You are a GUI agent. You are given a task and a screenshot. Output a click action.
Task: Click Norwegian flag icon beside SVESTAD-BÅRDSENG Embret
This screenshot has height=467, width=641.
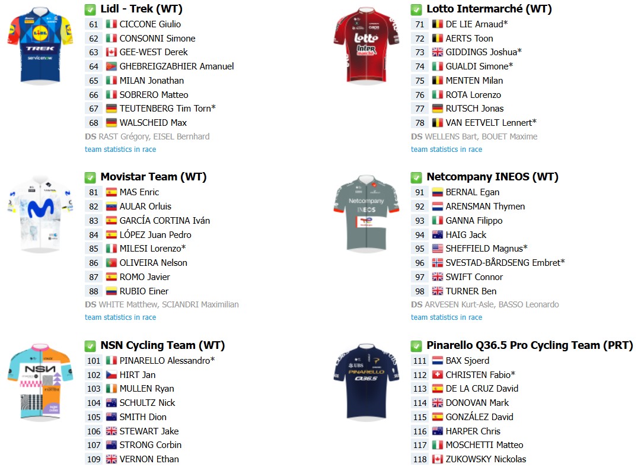(x=438, y=262)
